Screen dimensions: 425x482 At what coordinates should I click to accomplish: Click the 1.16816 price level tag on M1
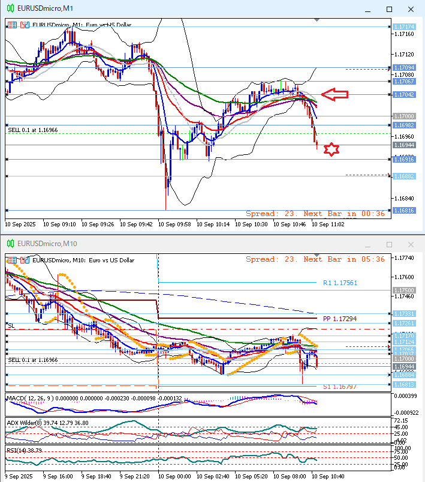coord(405,211)
